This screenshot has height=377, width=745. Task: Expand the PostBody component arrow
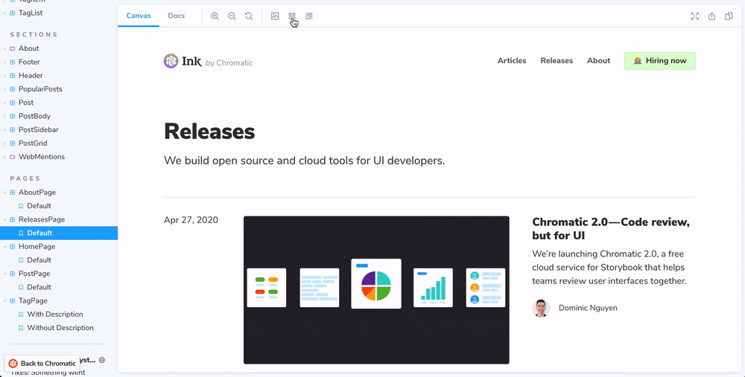click(4, 116)
